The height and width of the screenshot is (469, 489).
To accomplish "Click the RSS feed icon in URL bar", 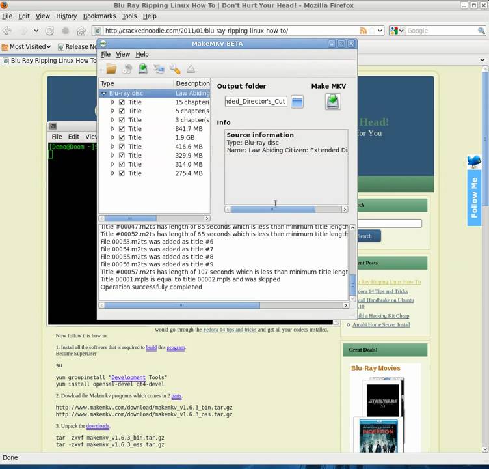I will 363,31.
